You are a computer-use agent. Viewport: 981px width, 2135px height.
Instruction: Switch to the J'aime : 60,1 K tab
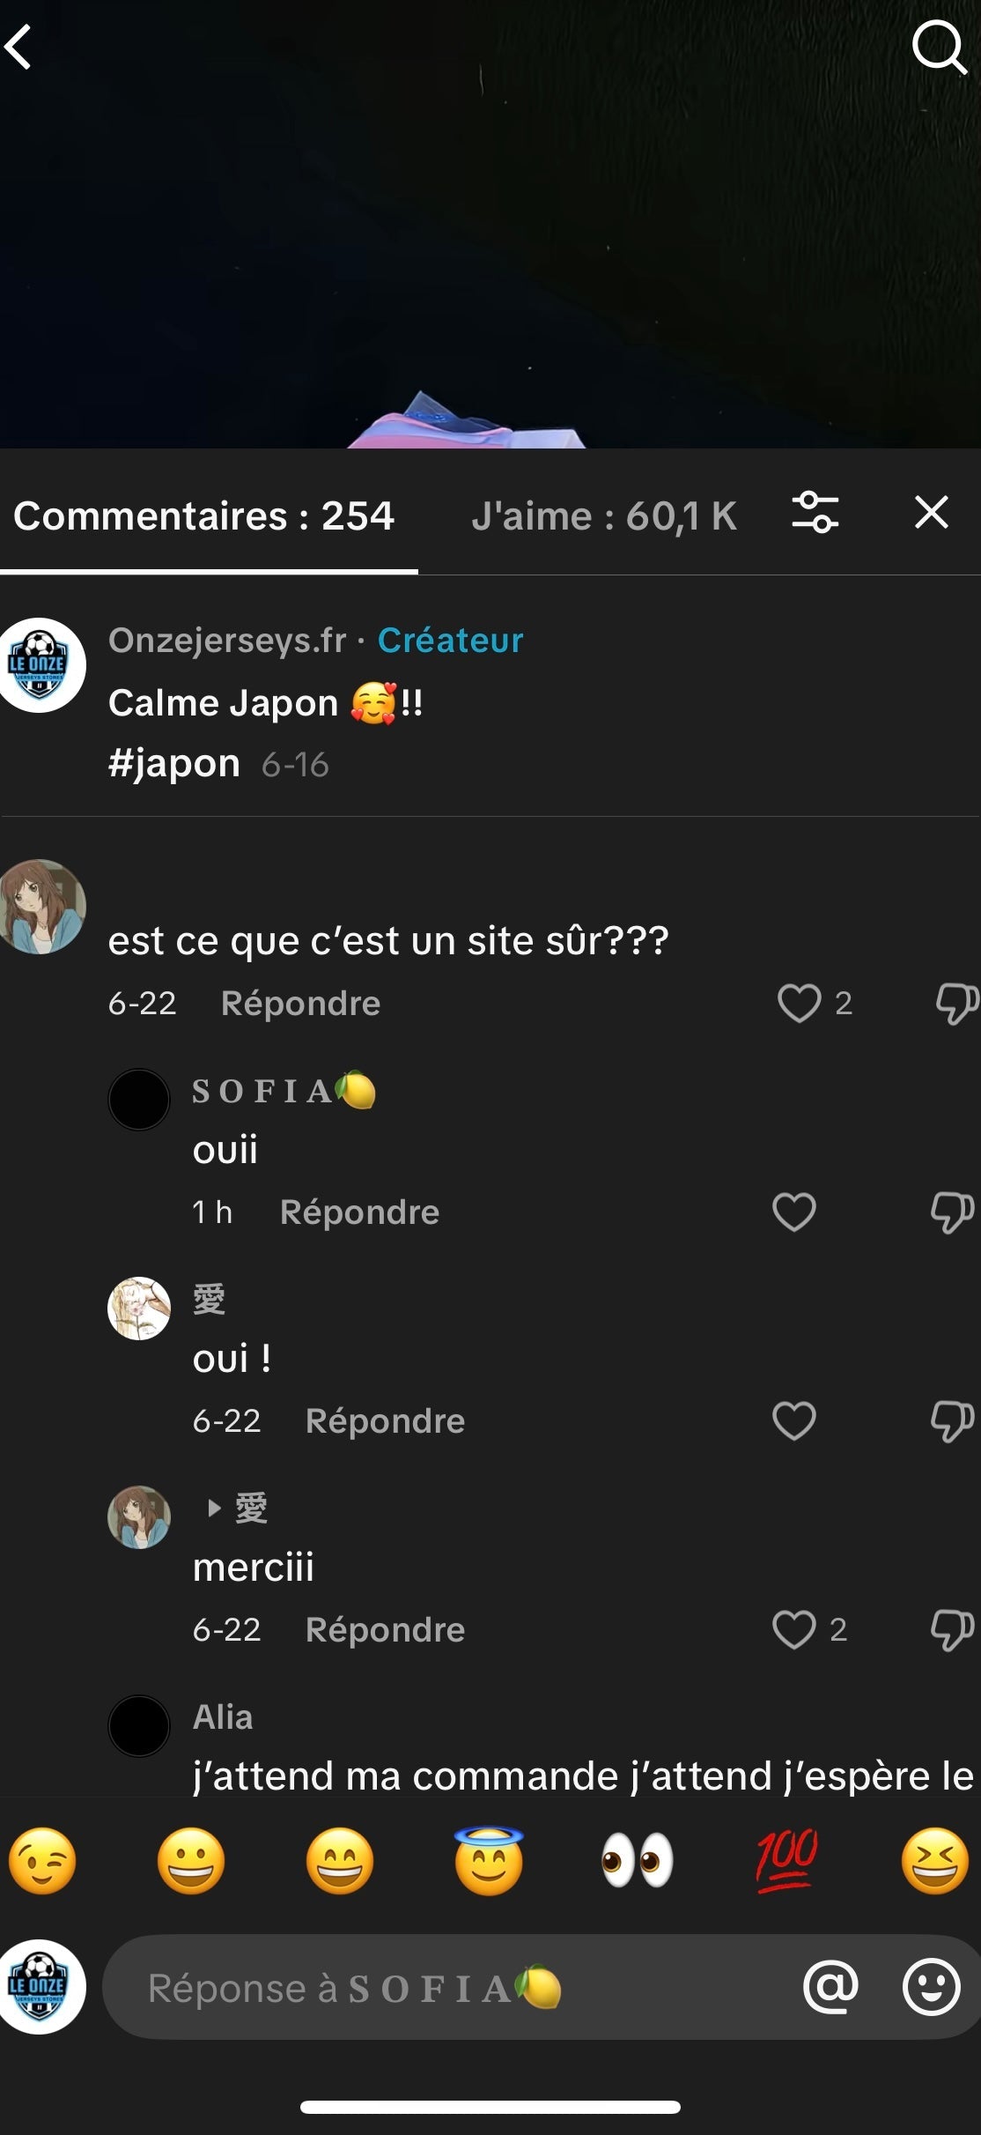(603, 516)
